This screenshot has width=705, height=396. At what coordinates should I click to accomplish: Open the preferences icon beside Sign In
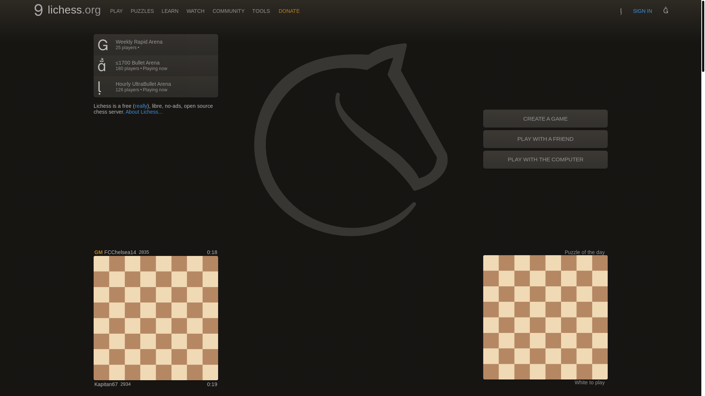[666, 10]
